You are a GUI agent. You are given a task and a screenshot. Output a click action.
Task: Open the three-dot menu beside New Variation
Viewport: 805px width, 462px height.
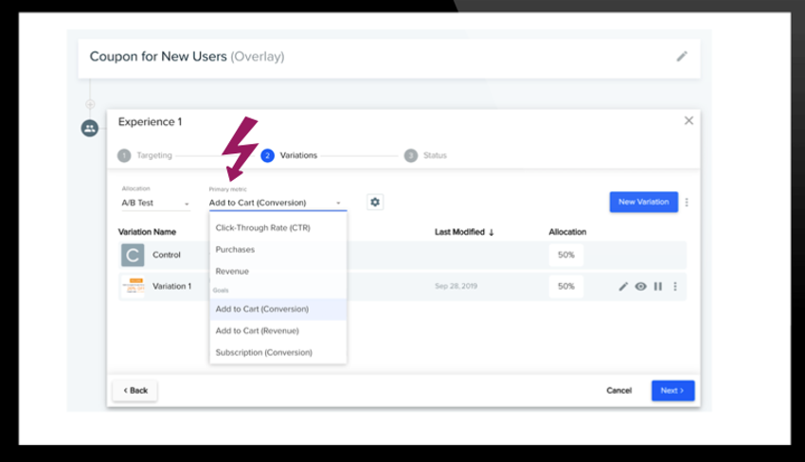[x=687, y=203]
